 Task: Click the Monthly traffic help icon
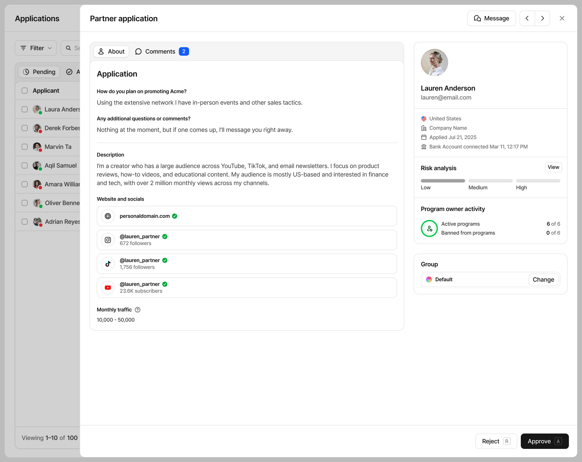[138, 310]
